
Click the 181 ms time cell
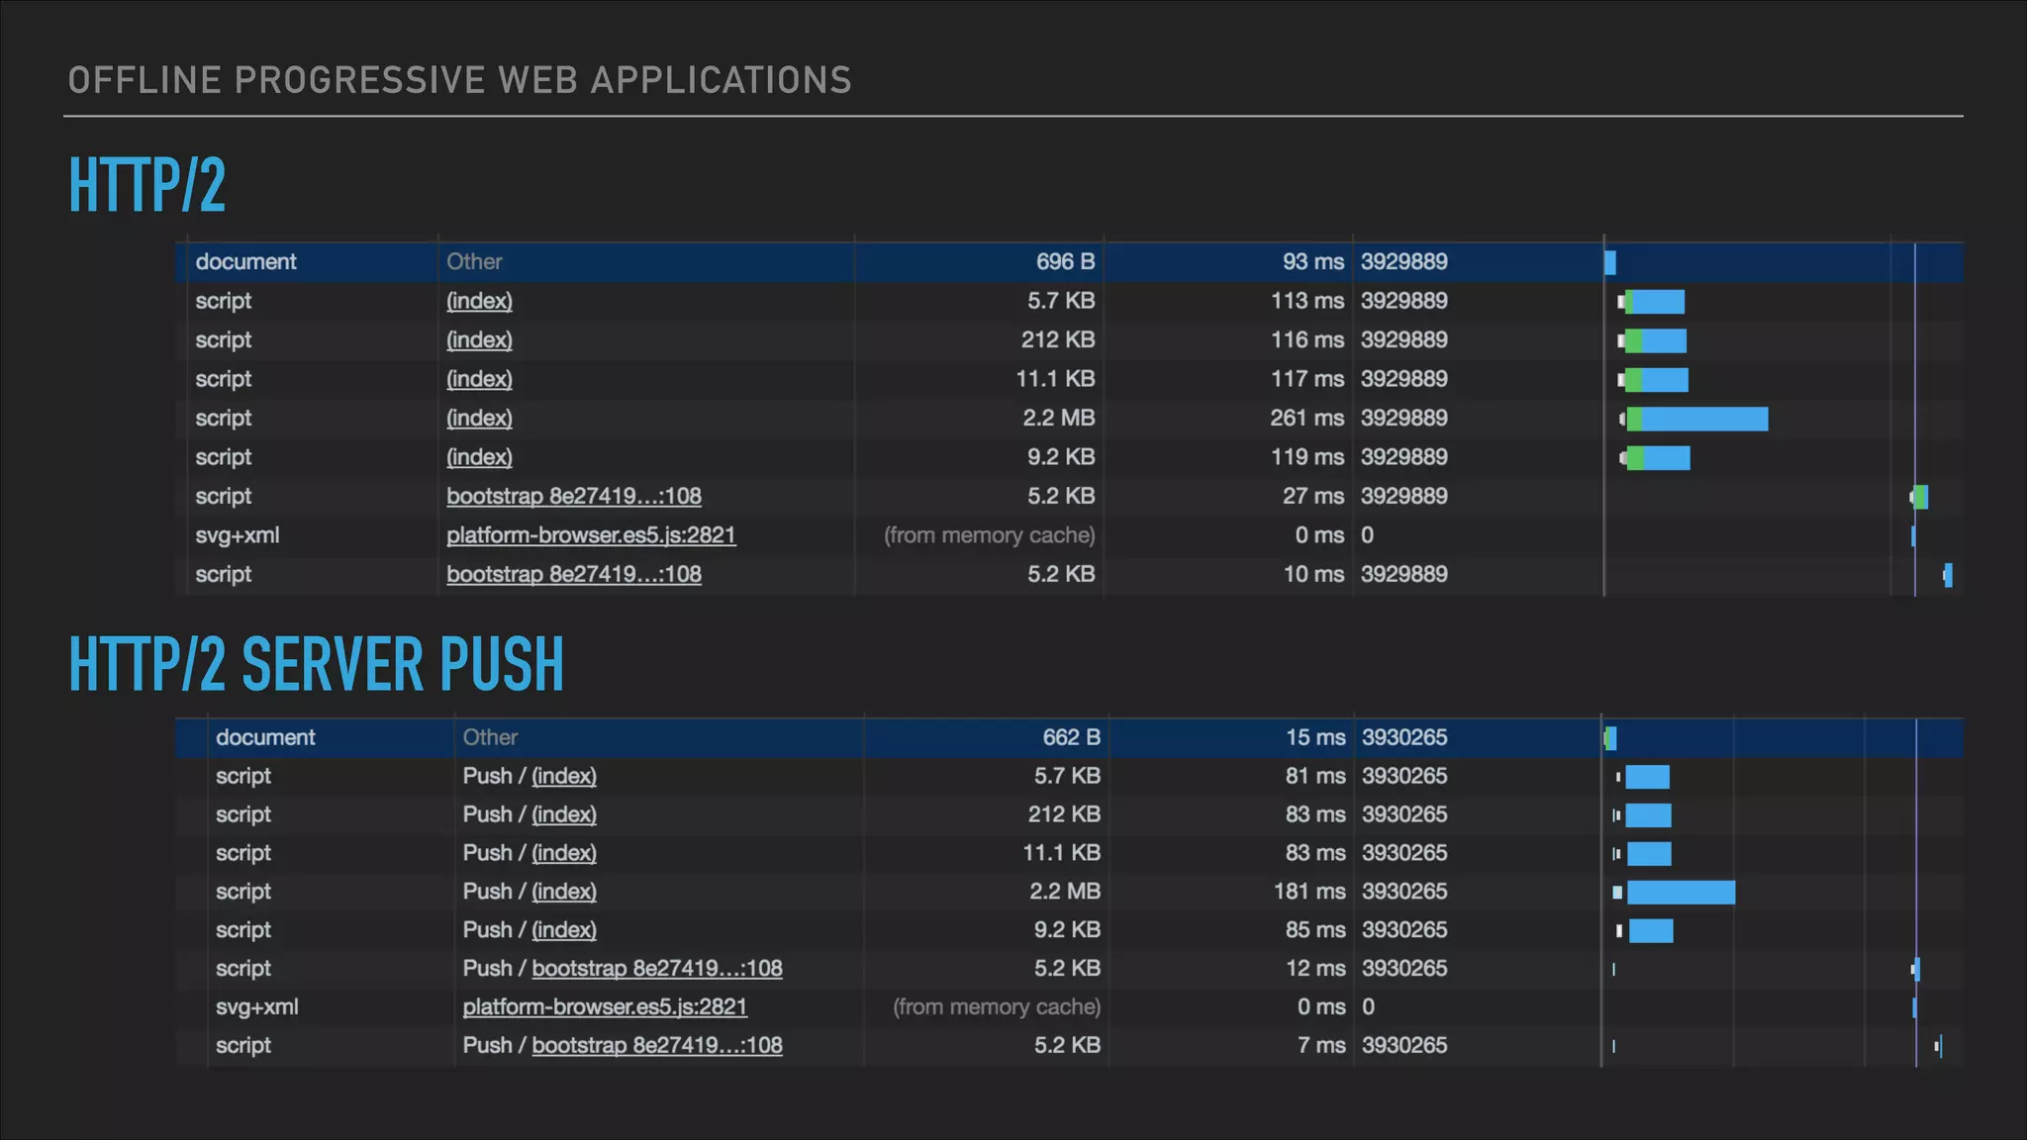click(1309, 892)
